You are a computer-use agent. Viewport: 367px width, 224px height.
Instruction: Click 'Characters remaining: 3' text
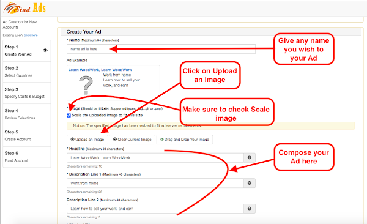tap(83, 217)
